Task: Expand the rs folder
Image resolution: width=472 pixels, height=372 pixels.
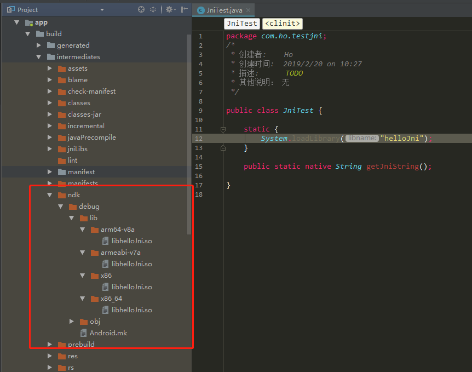Action: 50,368
